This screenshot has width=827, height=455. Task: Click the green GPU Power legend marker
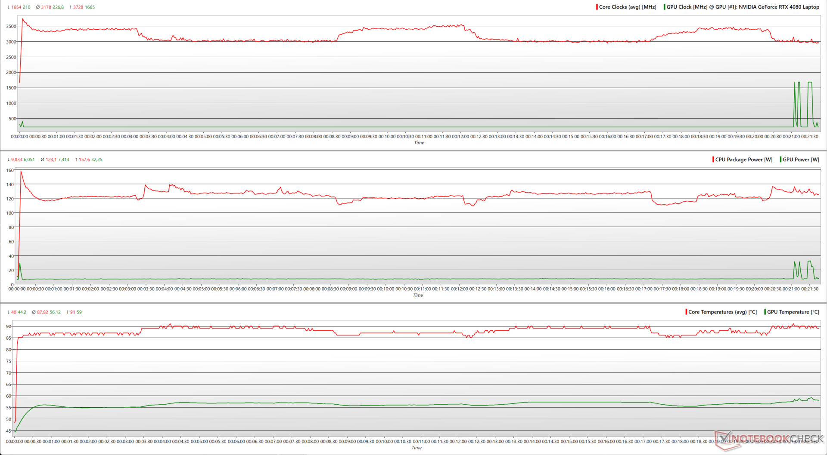(x=780, y=160)
